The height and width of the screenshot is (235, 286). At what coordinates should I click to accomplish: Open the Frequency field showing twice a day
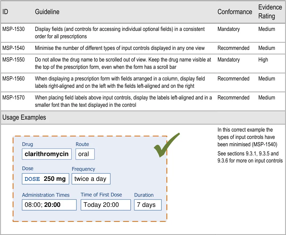[91, 179]
